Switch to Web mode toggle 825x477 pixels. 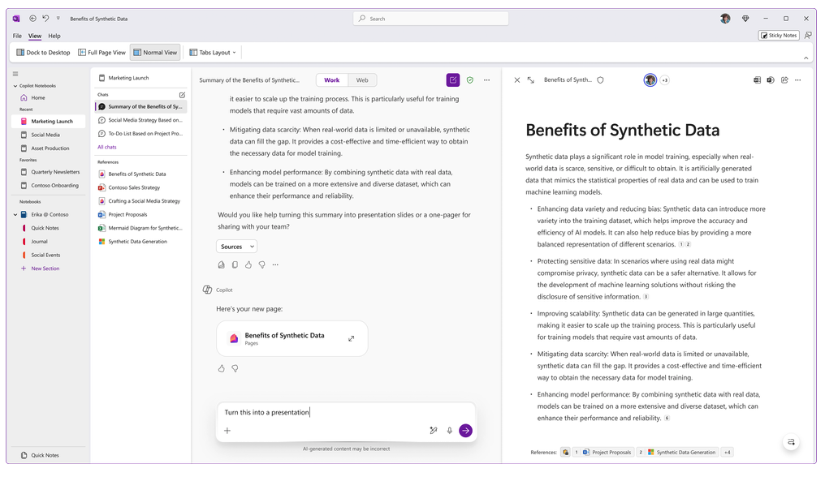(362, 80)
